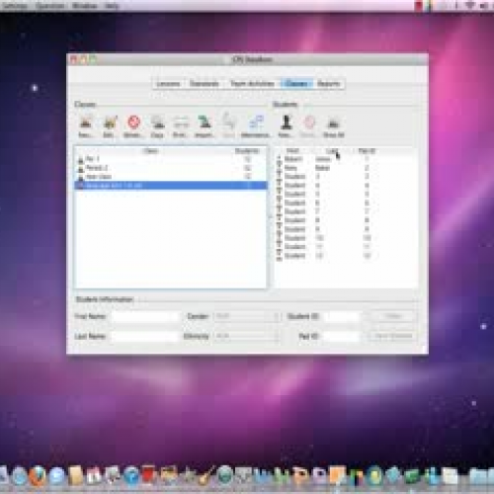Select the 'Student 11' row
The image size is (494, 494).
(x=346, y=247)
